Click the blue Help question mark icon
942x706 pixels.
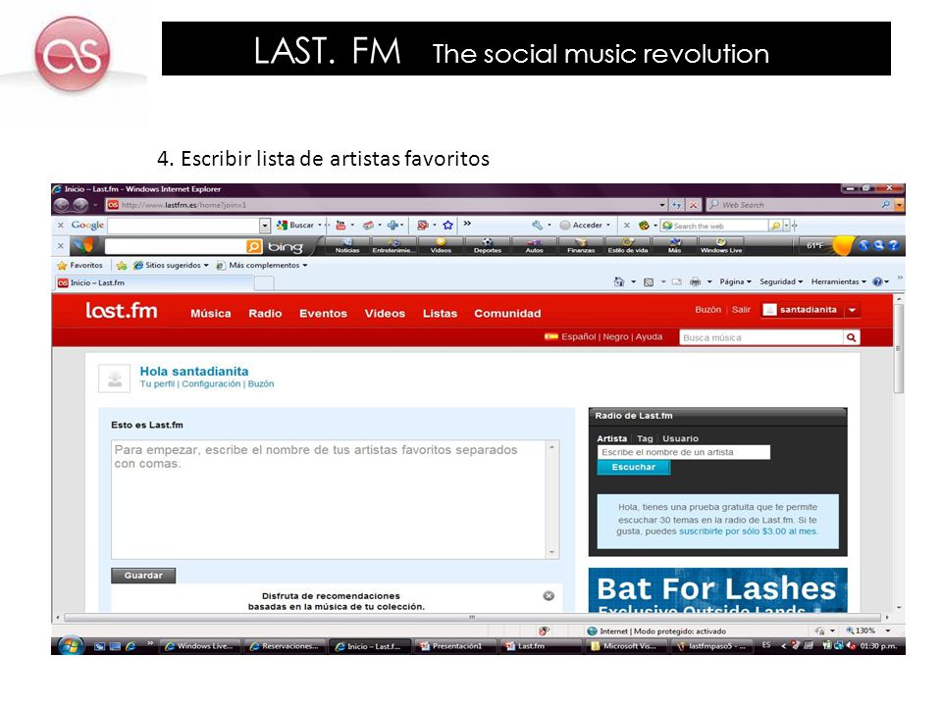[877, 281]
